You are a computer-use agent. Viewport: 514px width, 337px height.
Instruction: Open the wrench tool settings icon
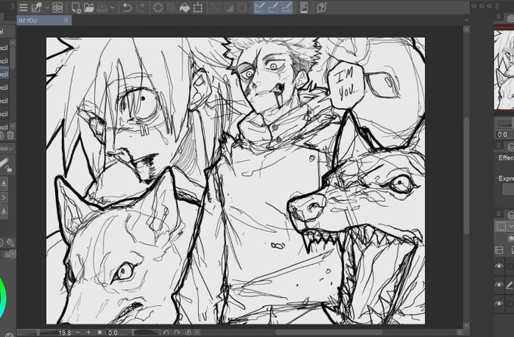[x=11, y=243]
